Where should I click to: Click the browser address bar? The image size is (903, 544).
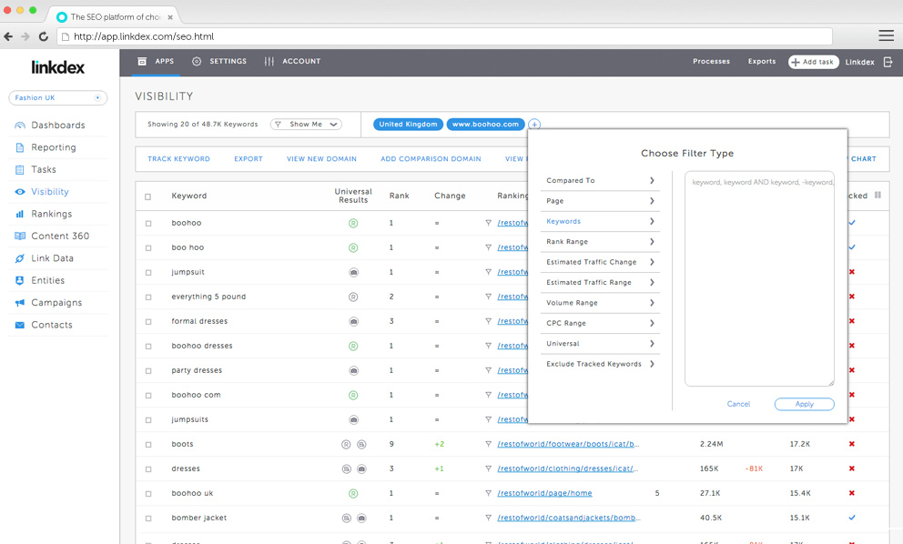(x=444, y=36)
